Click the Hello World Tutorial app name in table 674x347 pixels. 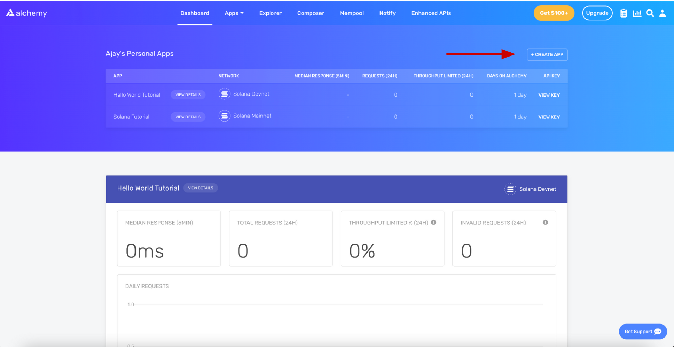coord(137,95)
